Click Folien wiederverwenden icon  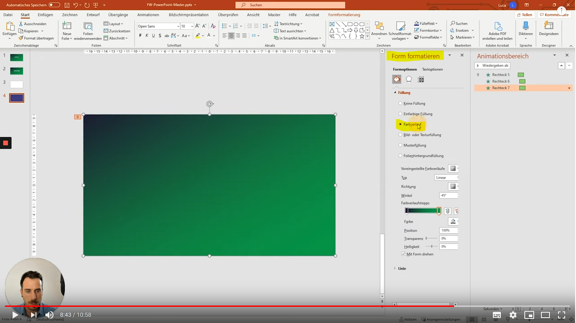tap(88, 26)
